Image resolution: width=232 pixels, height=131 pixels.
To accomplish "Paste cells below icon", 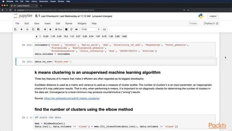I will [x=38, y=29].
